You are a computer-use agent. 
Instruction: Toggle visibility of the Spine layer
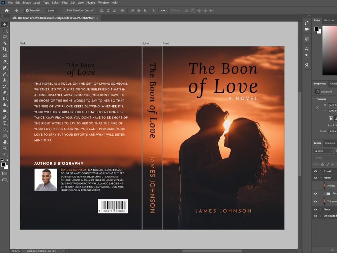point(315,178)
